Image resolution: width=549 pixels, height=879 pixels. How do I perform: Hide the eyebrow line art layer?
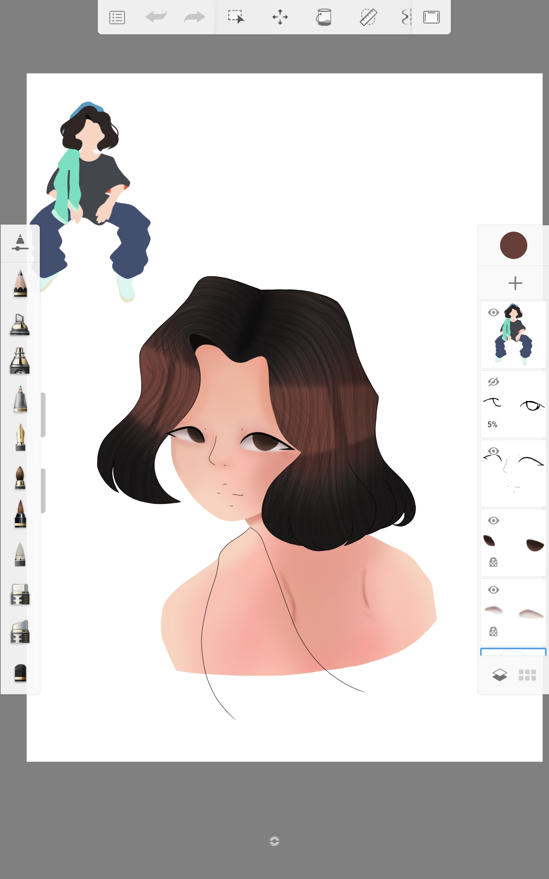tap(493, 451)
